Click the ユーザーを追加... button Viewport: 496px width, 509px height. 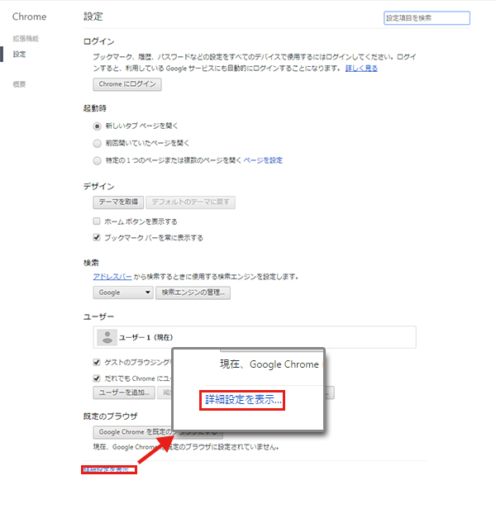point(123,392)
